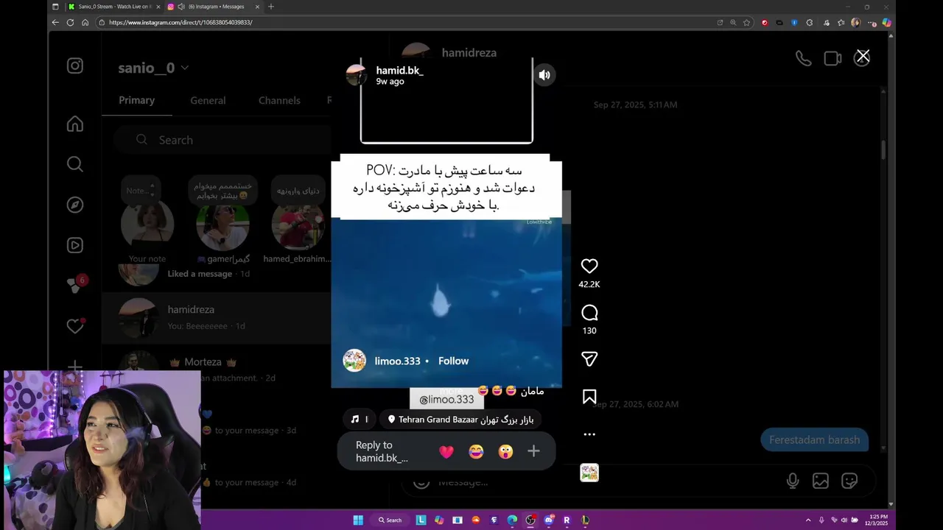Open the audio thumbnail below reel options
This screenshot has width=943, height=530.
point(589,473)
